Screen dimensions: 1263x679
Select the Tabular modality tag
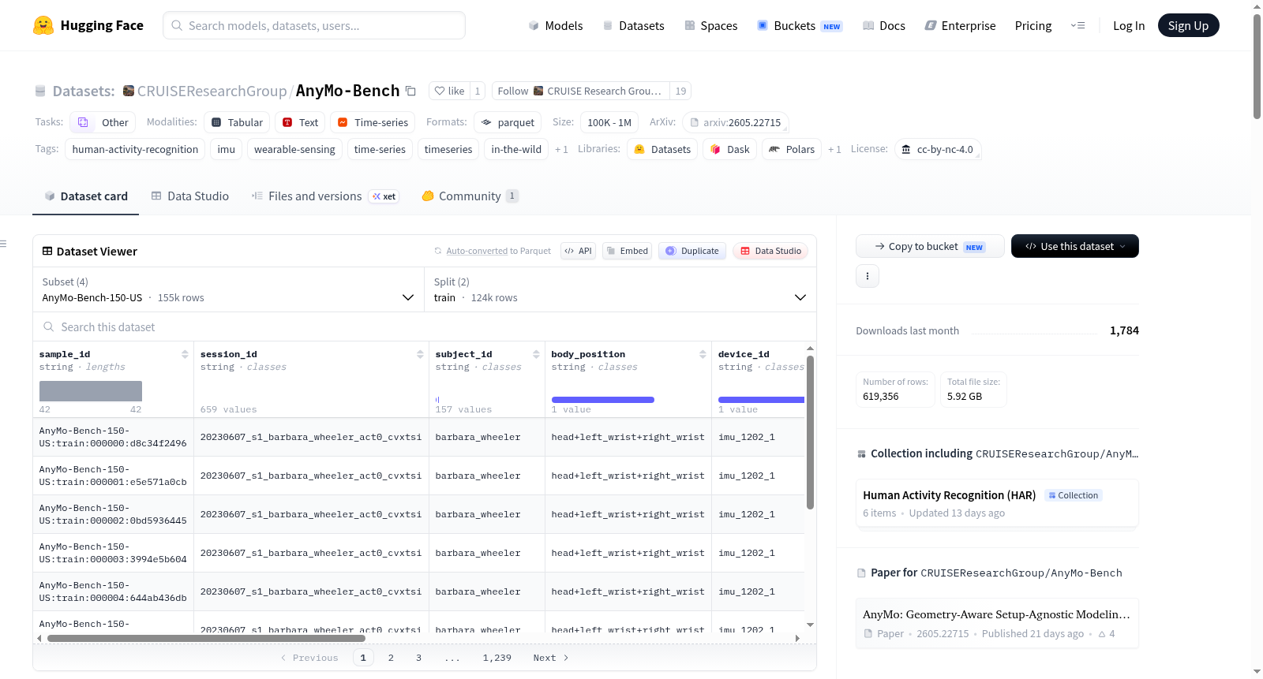pyautogui.click(x=238, y=122)
